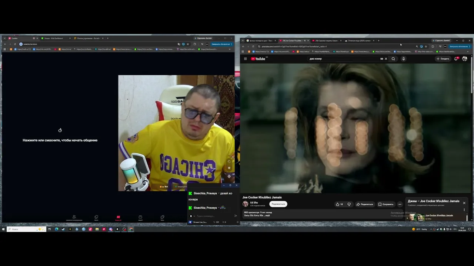The image size is (474, 266).
Task: Reload the rulet.tv page
Action: [x=15, y=44]
